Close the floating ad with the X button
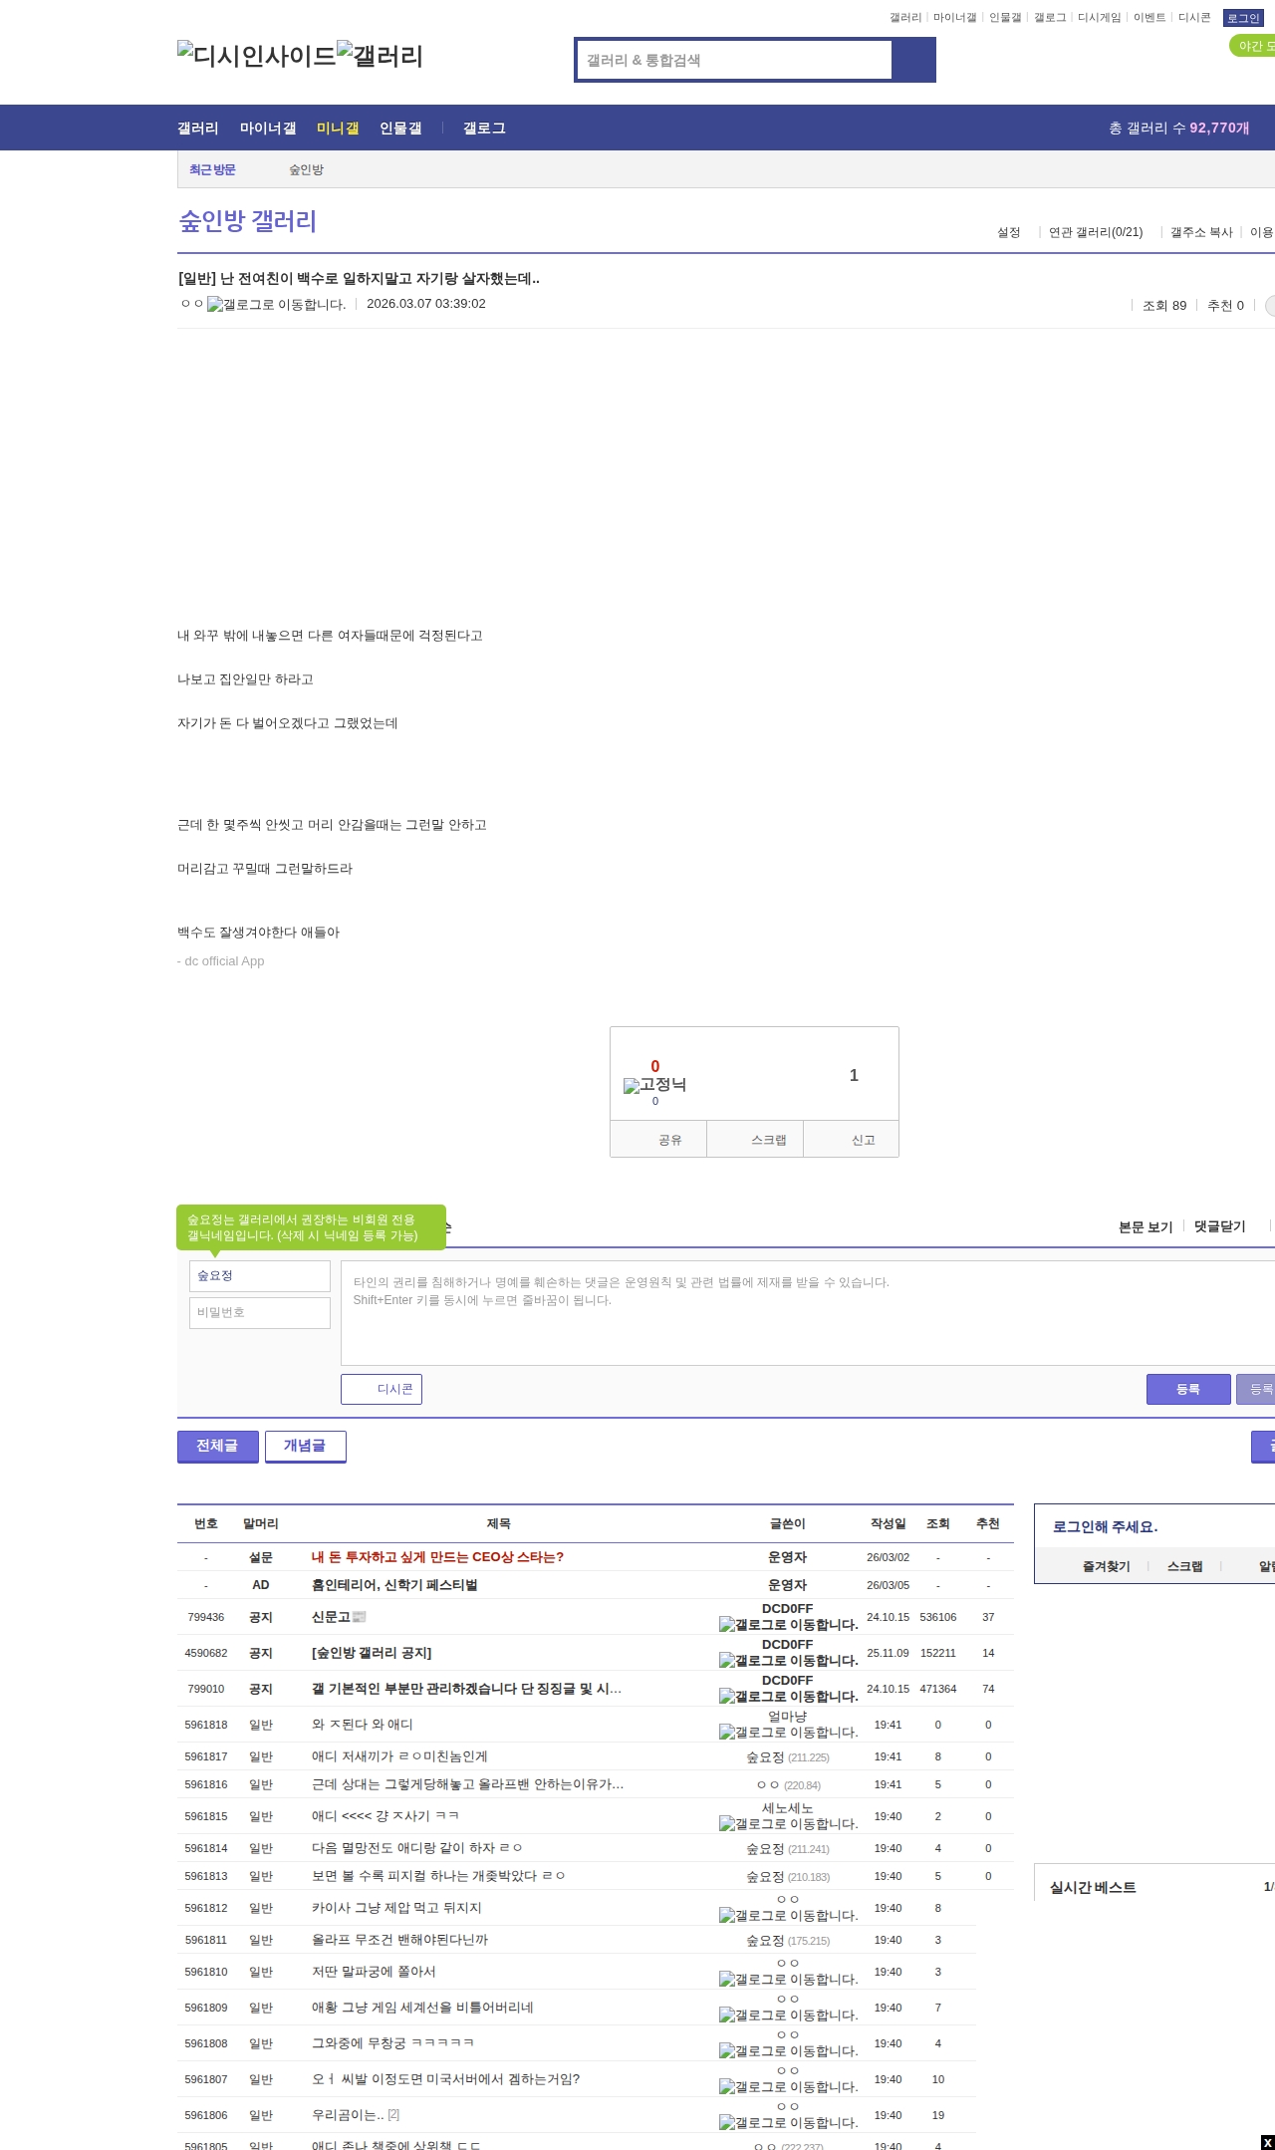Screen dimensions: 1275x2150 tap(1267, 2142)
